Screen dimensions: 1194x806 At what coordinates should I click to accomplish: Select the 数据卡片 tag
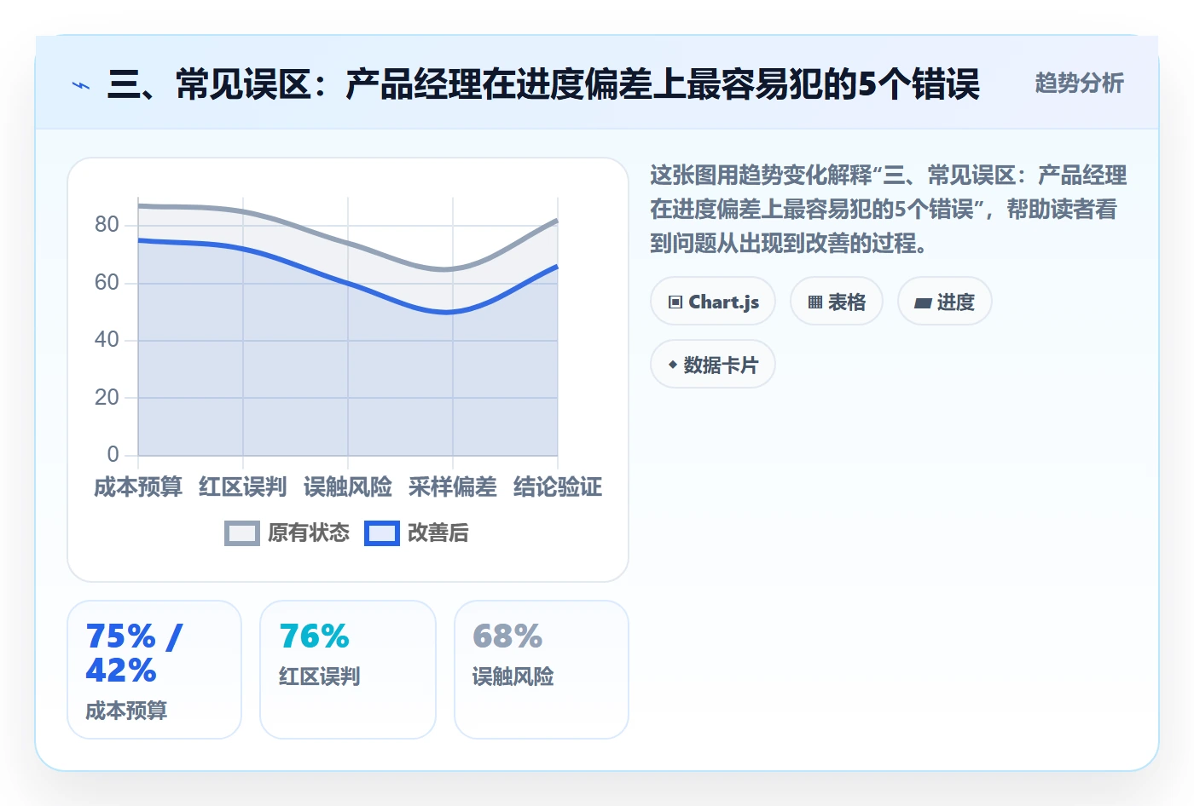pyautogui.click(x=713, y=365)
